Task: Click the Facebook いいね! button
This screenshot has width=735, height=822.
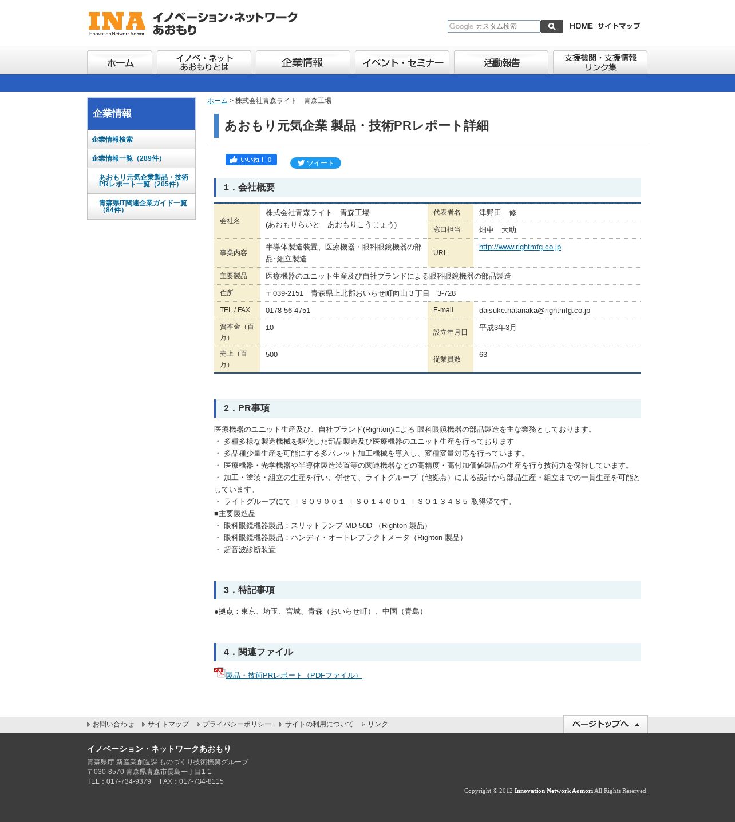Action: click(251, 160)
